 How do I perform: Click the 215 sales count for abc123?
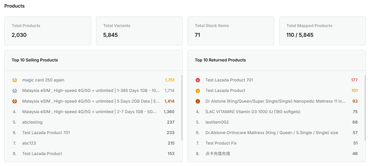click(171, 143)
